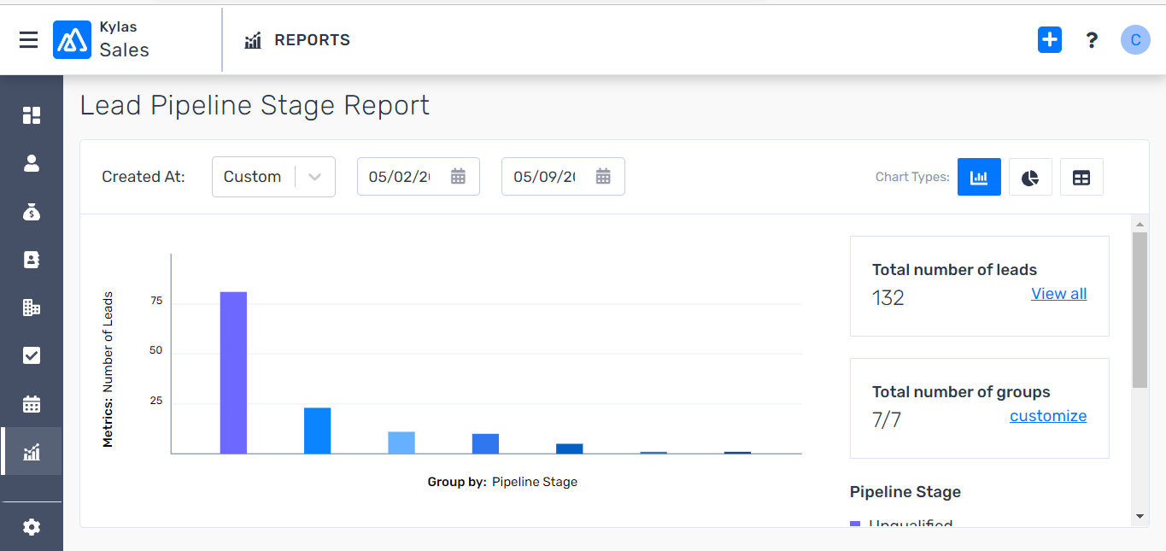The height and width of the screenshot is (551, 1166).
Task: Click the Kylas Sales logo
Action: tap(72, 40)
